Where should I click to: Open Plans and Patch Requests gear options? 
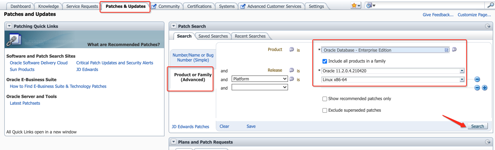tap(488, 142)
